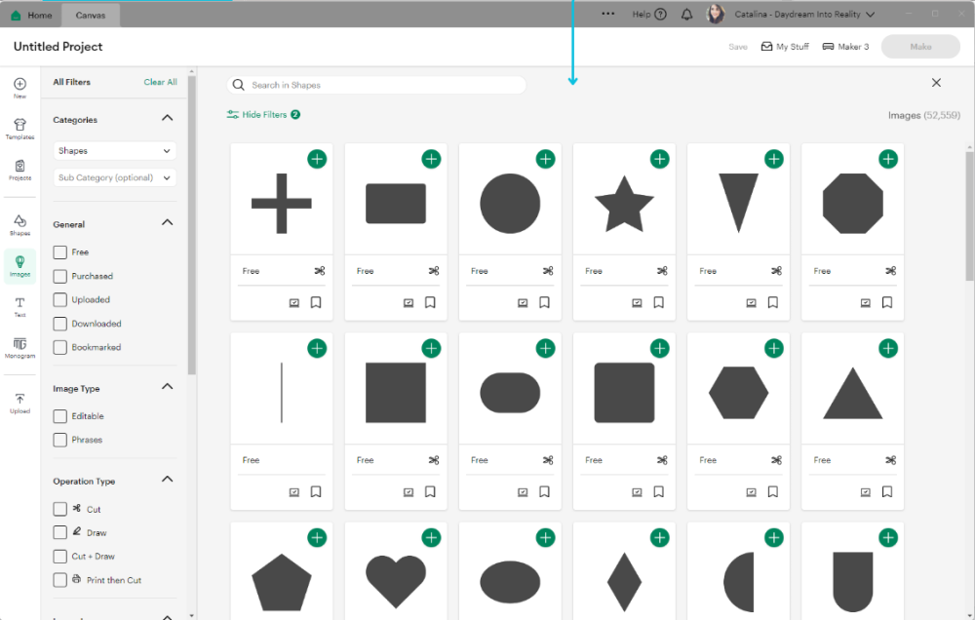Enable the Bookmarked filter checkbox
The image size is (975, 620).
[x=59, y=347]
